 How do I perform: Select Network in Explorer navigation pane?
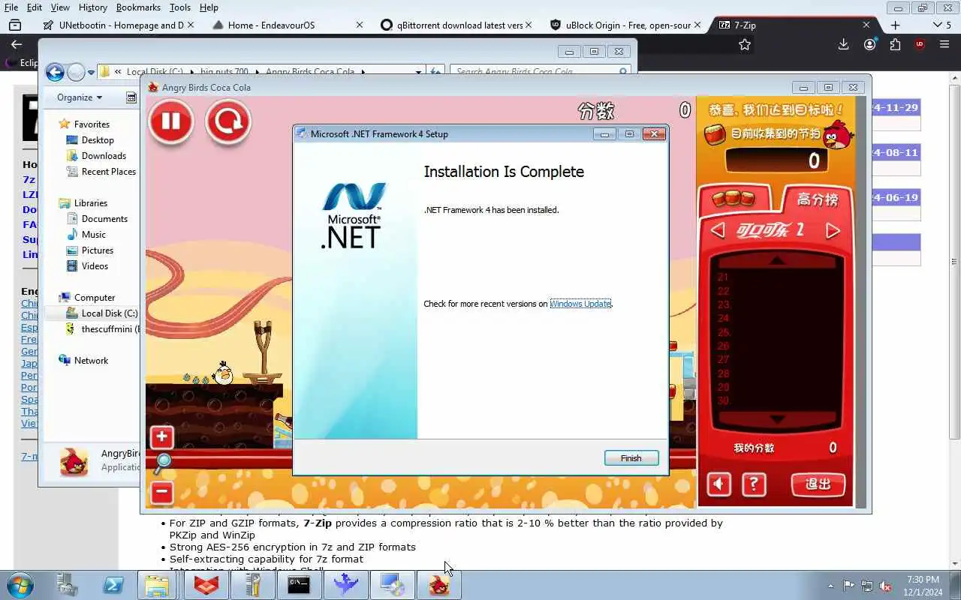91,361
